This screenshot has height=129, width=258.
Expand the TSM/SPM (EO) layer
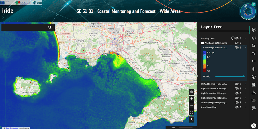(245, 84)
